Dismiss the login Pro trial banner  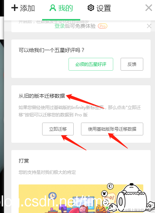click(x=149, y=26)
